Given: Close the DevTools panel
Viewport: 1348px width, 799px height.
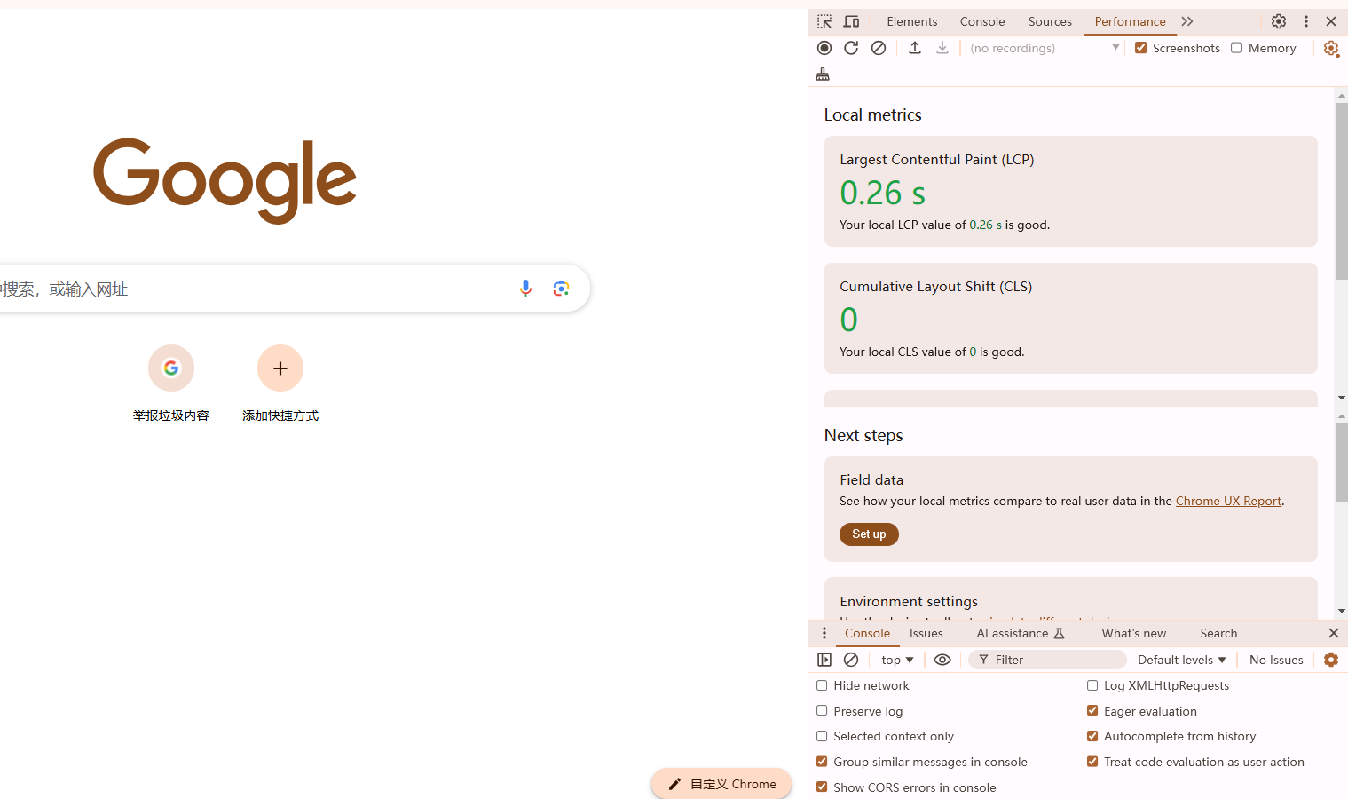Looking at the screenshot, I should 1331,21.
